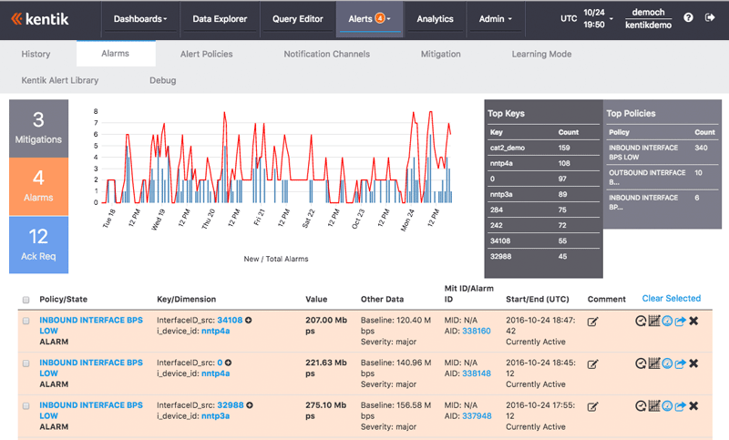Select the checkbox for the 32988 alarm row

[x=26, y=405]
